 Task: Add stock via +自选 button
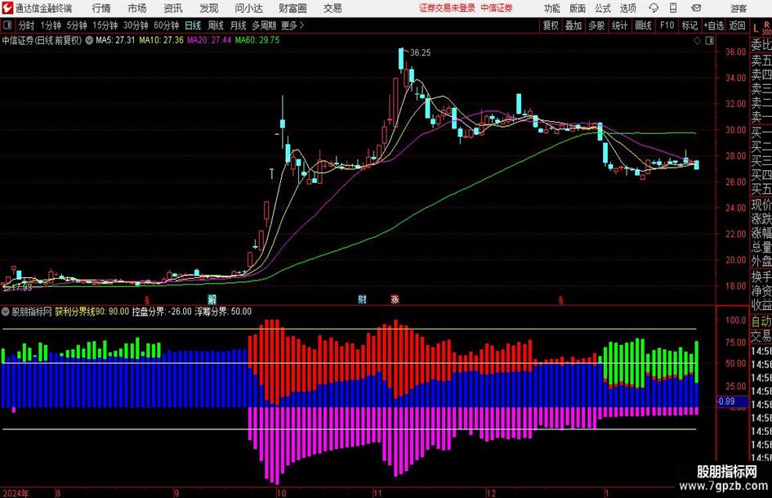pyautogui.click(x=714, y=25)
